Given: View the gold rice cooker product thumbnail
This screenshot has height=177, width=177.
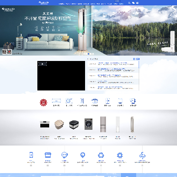Looking at the screenshot, I should tap(59, 124).
